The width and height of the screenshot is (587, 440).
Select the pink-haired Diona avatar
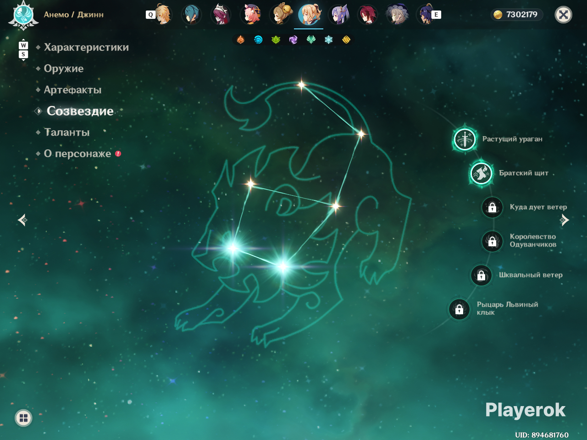tap(251, 15)
